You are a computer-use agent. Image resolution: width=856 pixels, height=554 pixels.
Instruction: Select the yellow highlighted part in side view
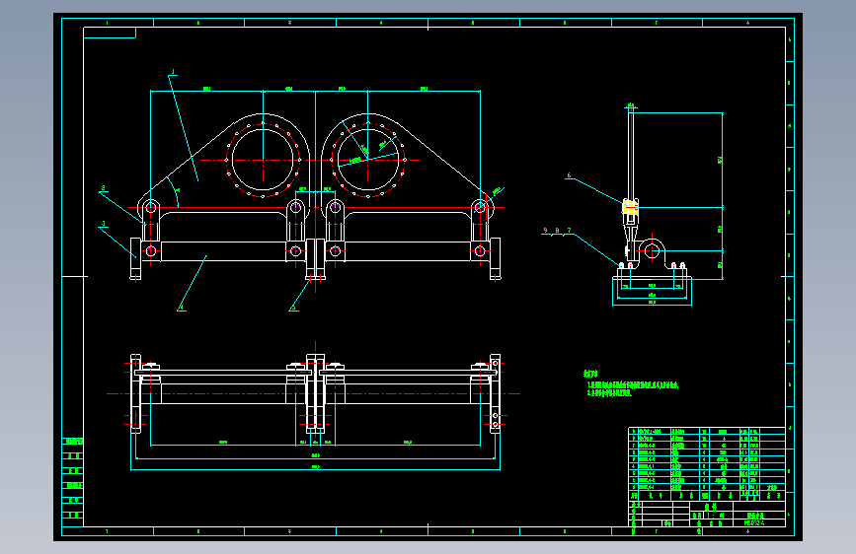point(631,208)
